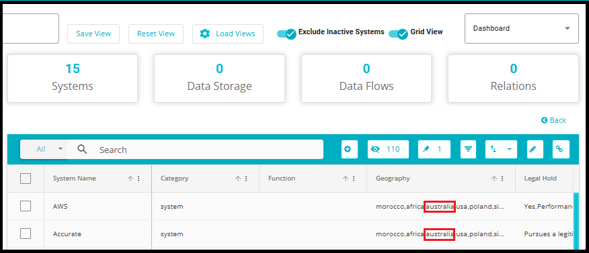
Task: Click the search magnifier icon
Action: [x=82, y=150]
